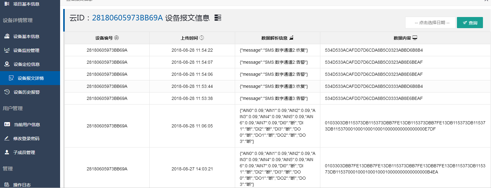This screenshot has height=188, width=491.
Task: Click the 当前用户信息 ID card icon
Action: click(x=7, y=124)
